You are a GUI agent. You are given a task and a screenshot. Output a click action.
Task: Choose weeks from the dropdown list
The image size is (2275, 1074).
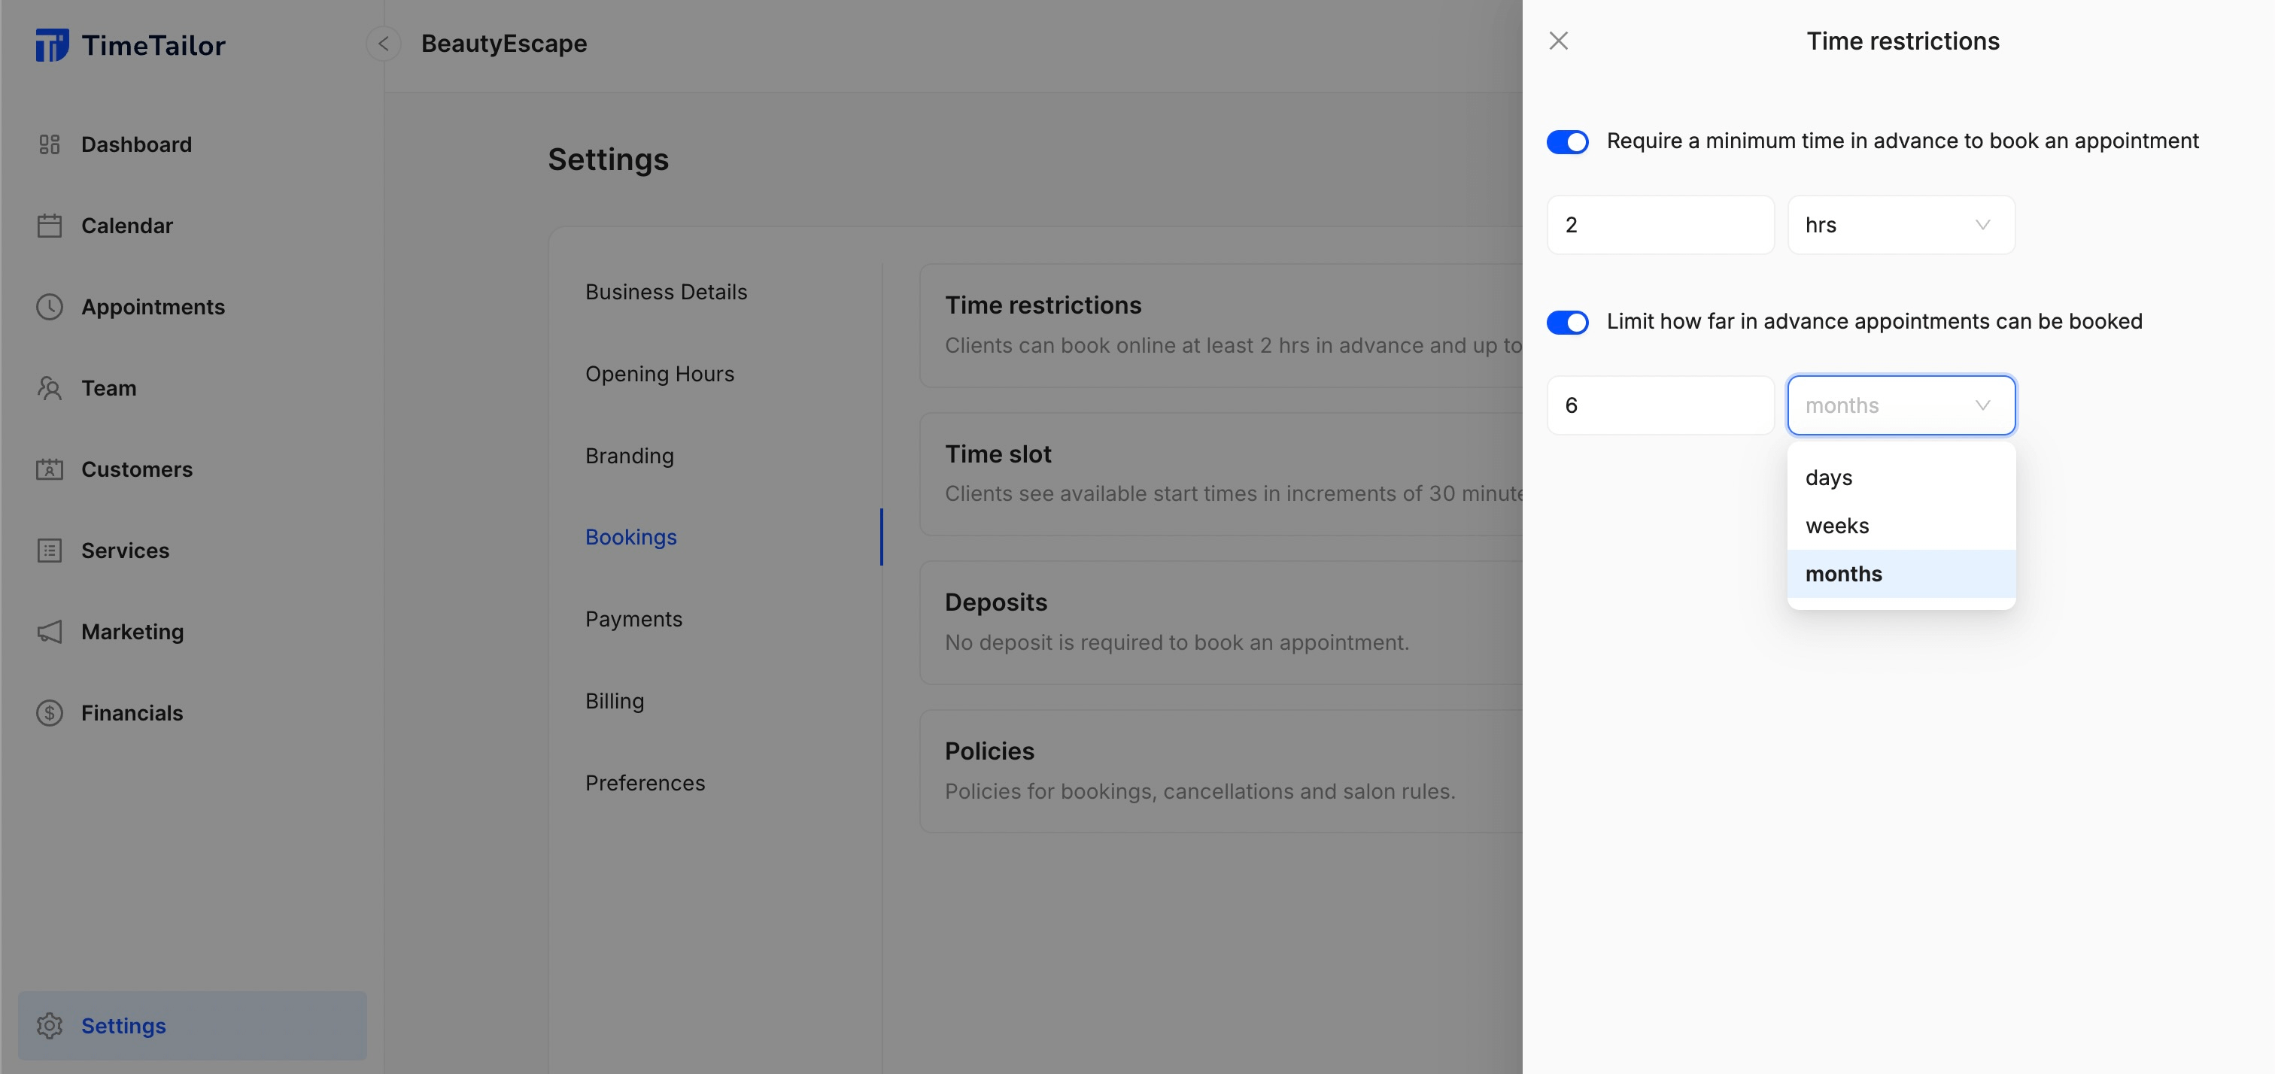point(1837,526)
